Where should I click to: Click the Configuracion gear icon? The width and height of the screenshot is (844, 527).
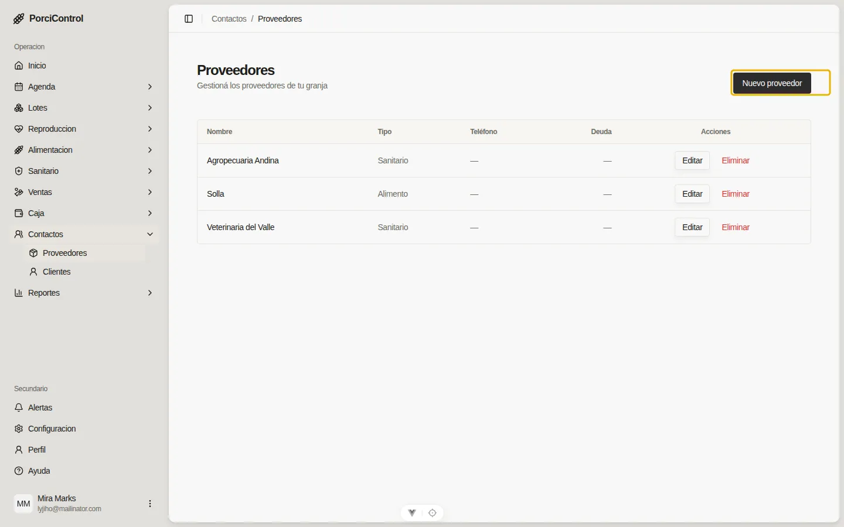tap(19, 429)
